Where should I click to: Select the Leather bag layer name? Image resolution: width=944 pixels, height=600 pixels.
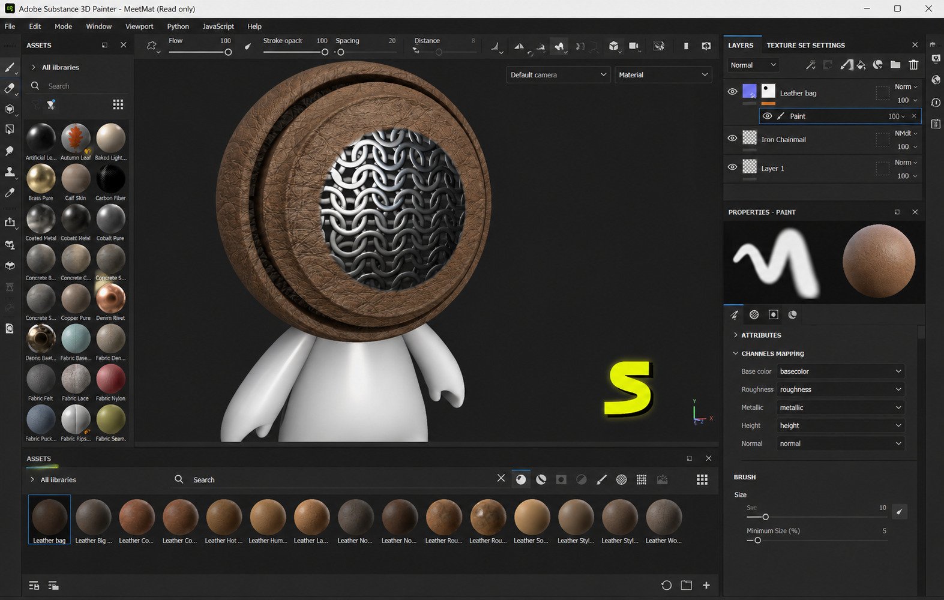pyautogui.click(x=798, y=93)
